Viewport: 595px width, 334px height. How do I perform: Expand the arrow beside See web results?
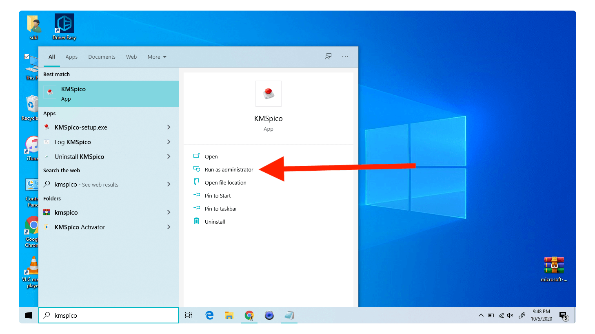click(169, 185)
